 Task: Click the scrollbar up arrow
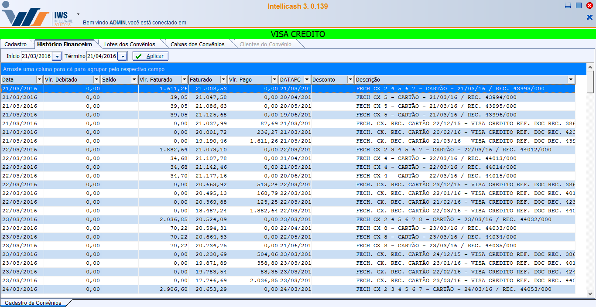[x=590, y=67]
